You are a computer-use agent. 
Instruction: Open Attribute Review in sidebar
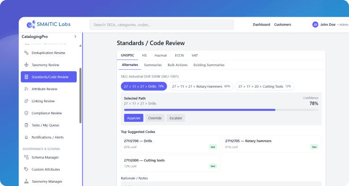click(48, 89)
